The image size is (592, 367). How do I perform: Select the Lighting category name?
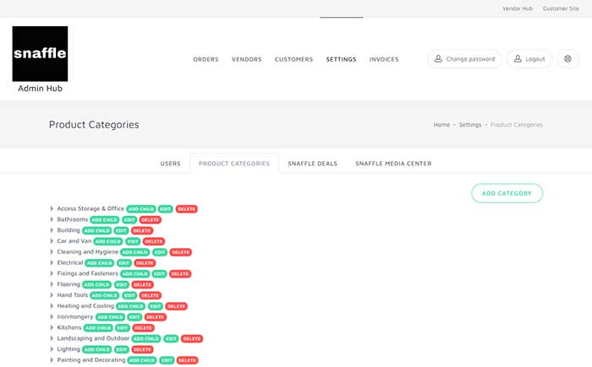[x=69, y=349]
